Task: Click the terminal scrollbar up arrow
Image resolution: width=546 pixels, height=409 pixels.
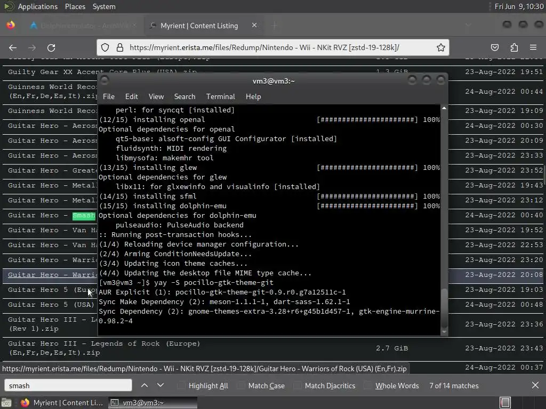Action: [444, 109]
